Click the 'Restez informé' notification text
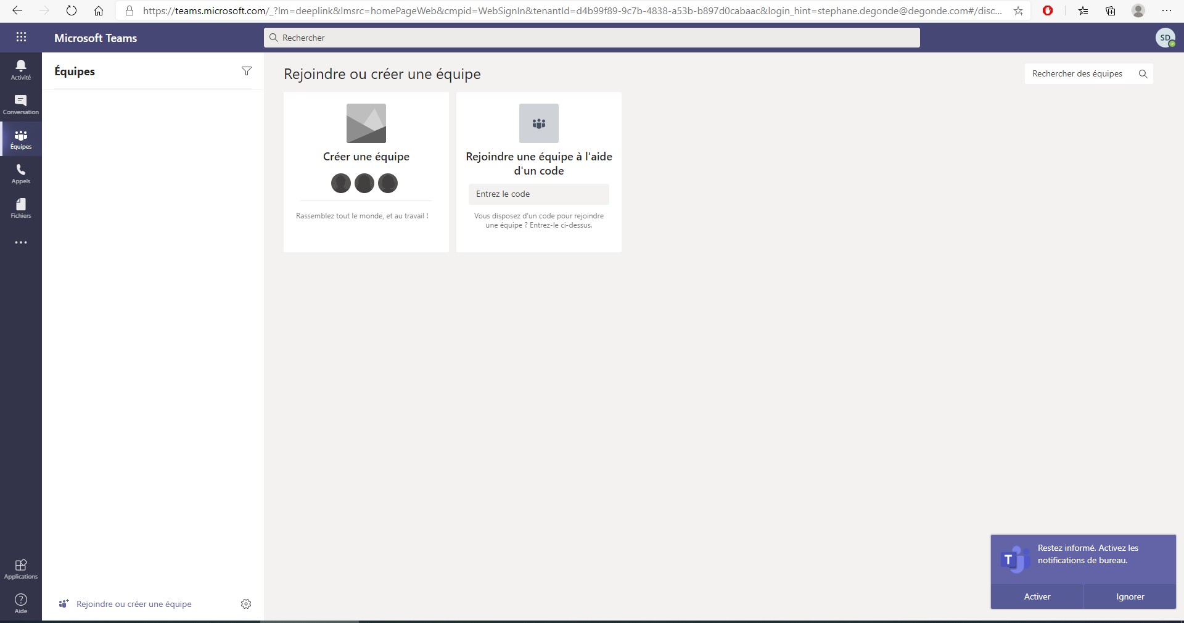Screen dimensions: 1184x623 tap(1088, 554)
